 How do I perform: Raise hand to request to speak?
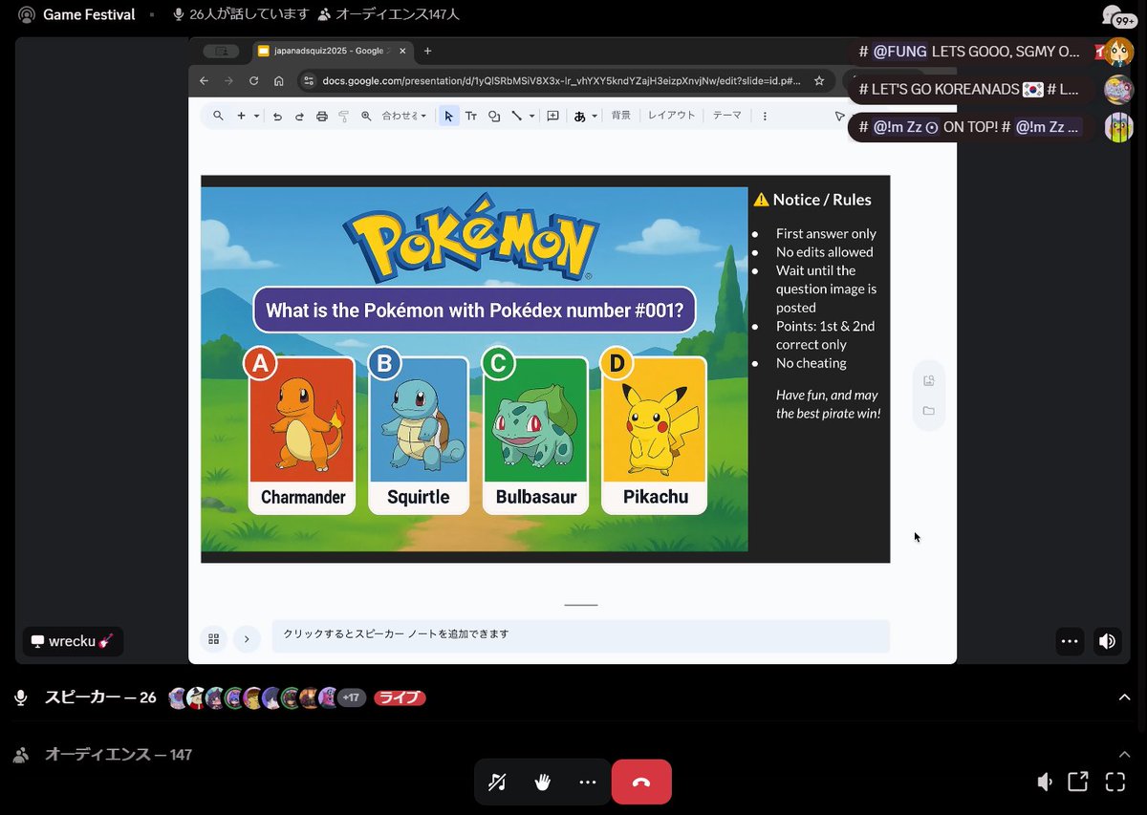pos(542,783)
